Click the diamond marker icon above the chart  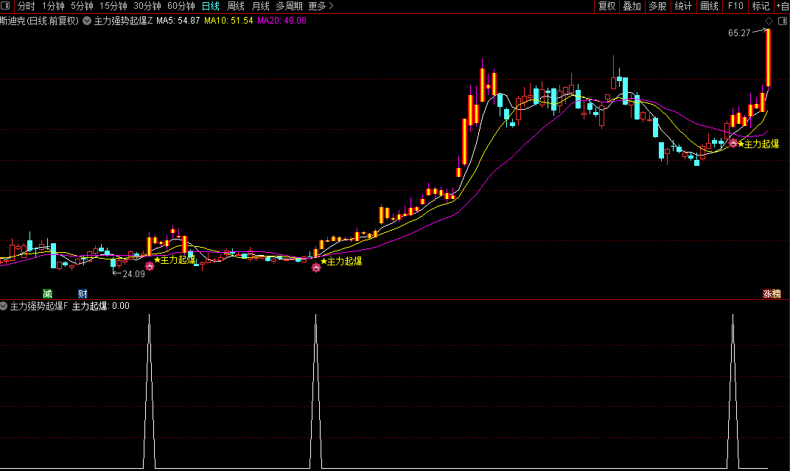[x=769, y=21]
